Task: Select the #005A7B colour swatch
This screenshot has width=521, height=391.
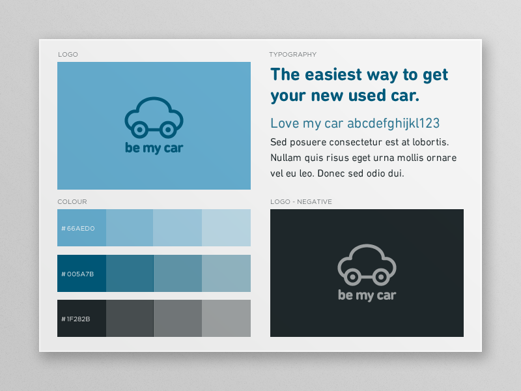Action: tap(82, 273)
